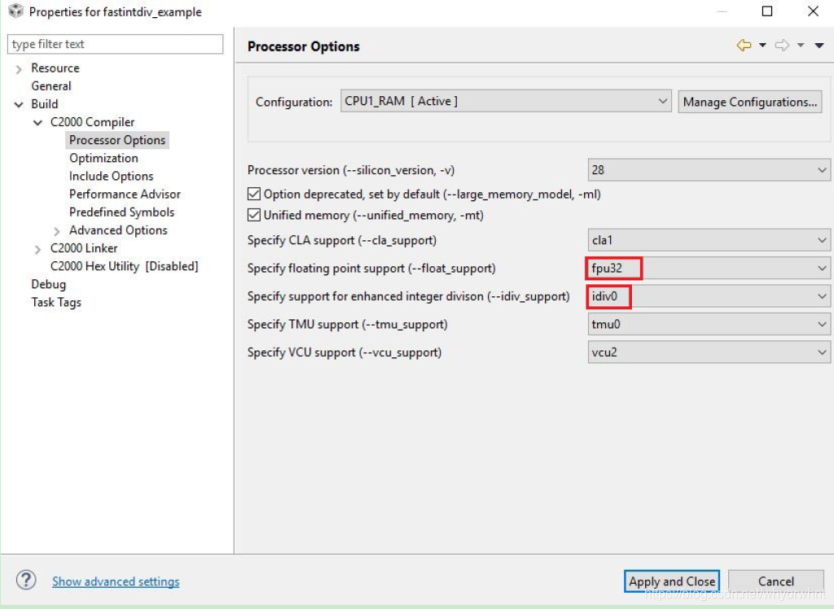Click the Manage Configurations button
Image resolution: width=834 pixels, height=609 pixels.
(x=750, y=102)
